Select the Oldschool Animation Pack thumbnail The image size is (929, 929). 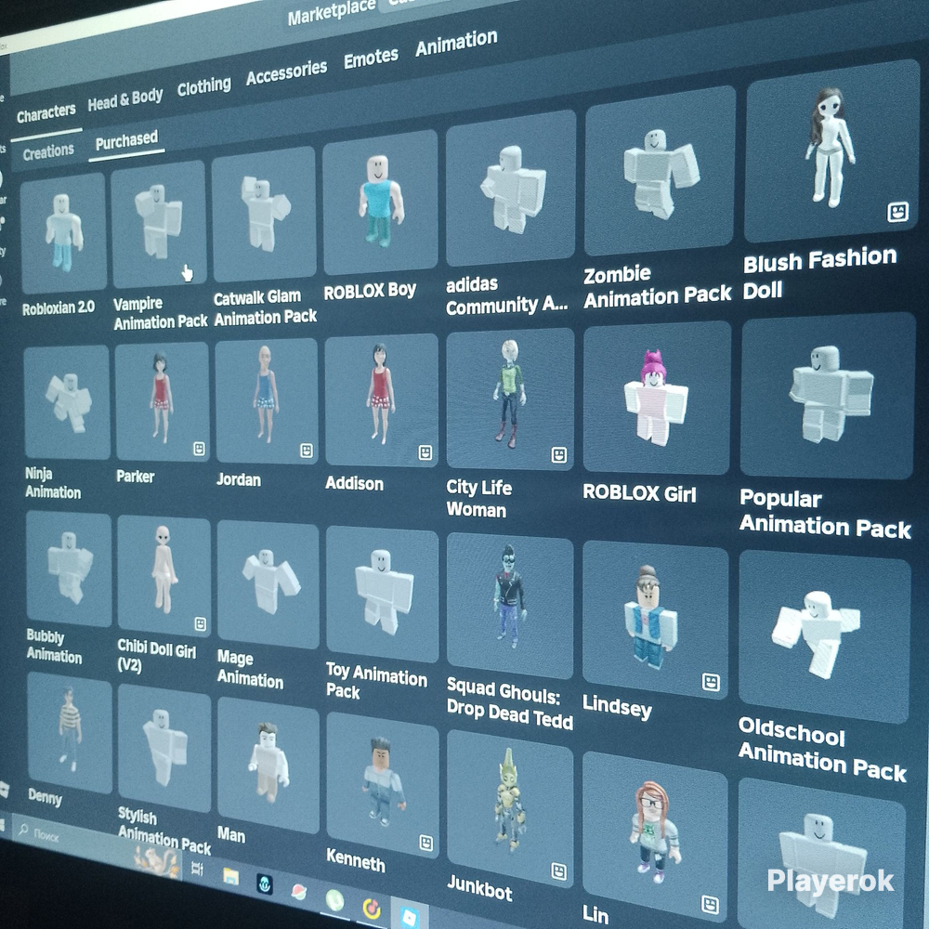[x=824, y=637]
